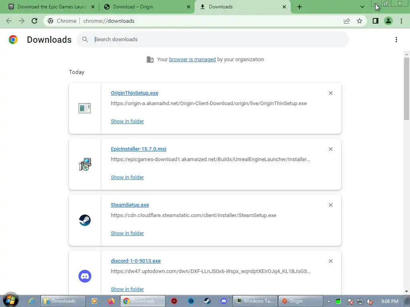Open the blue C taskbar app icon
410x307 pixels.
(x=191, y=301)
